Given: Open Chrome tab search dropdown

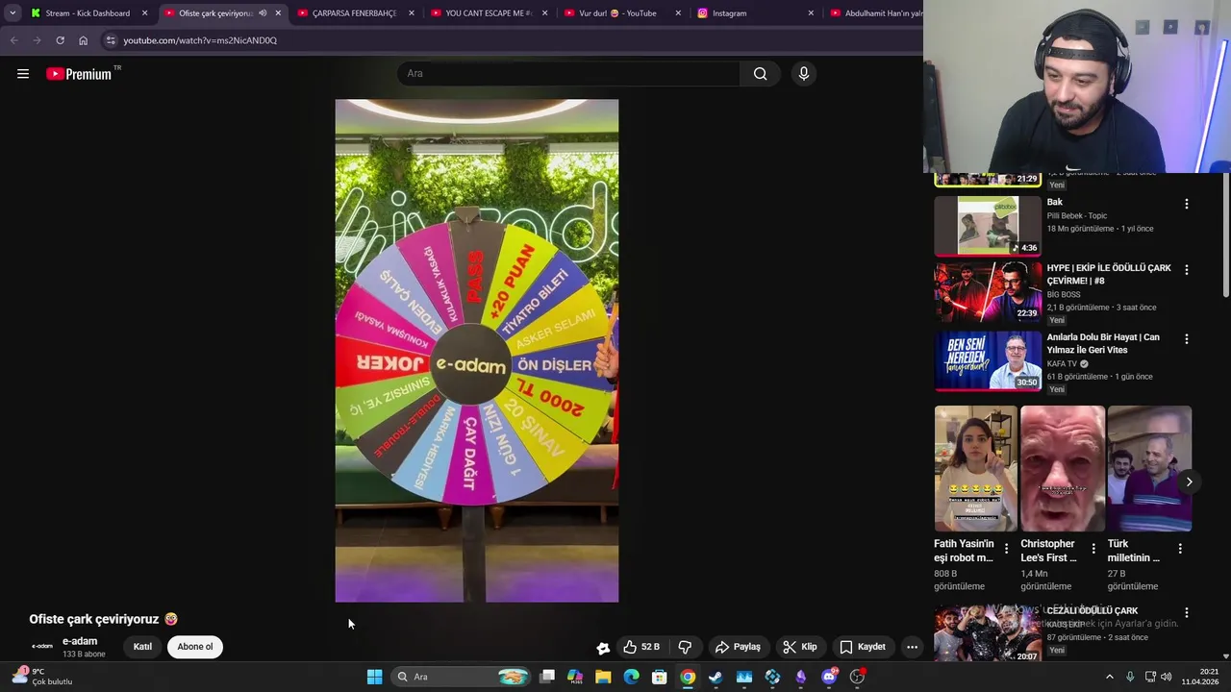Looking at the screenshot, I should coord(13,13).
